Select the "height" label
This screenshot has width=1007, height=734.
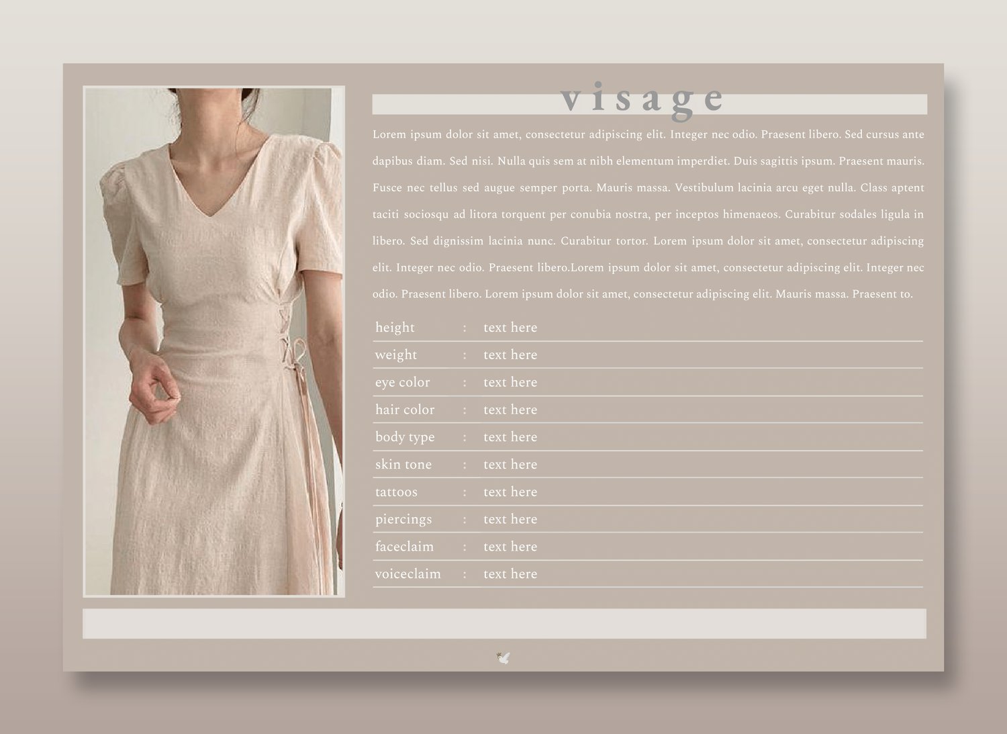tap(395, 328)
